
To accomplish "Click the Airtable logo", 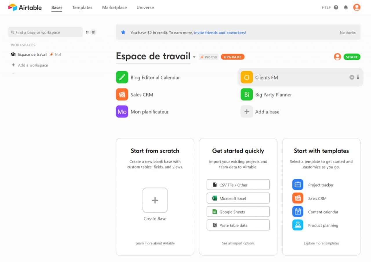I will [x=25, y=8].
